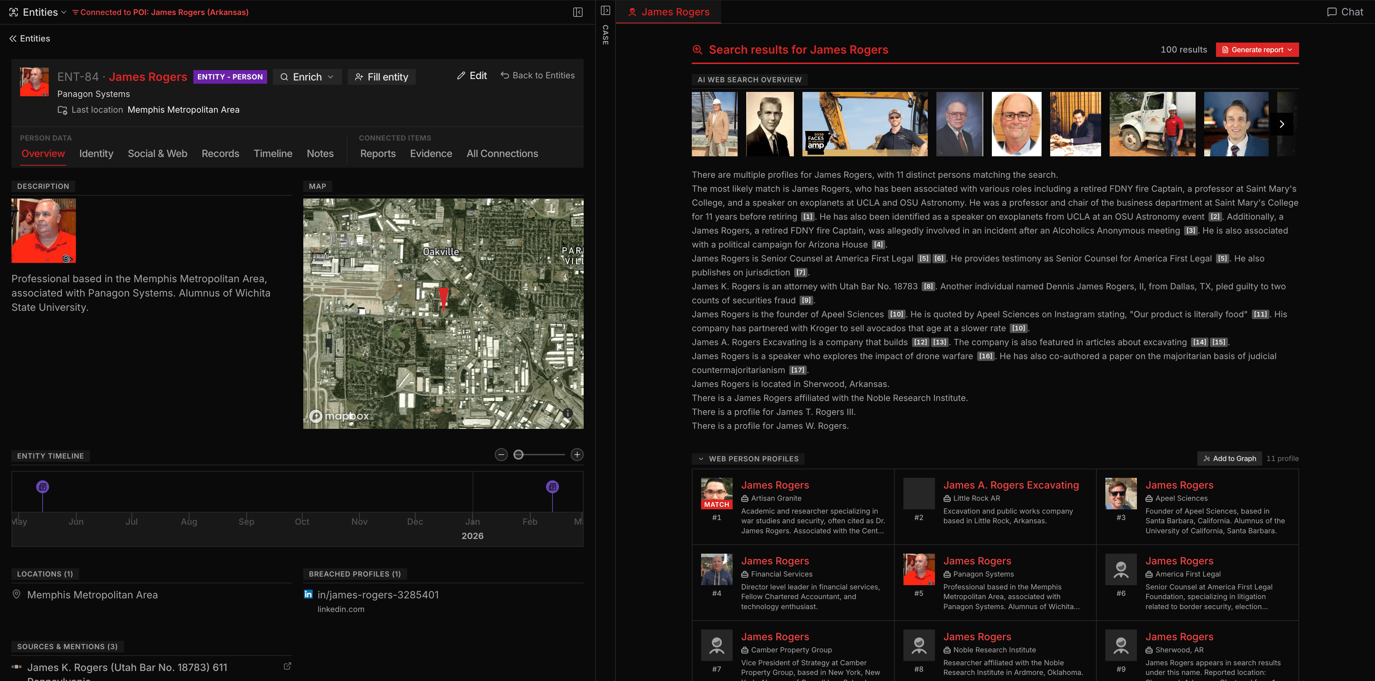The height and width of the screenshot is (681, 1375).
Task: Open external link for James K. Rogers source
Action: (x=287, y=666)
